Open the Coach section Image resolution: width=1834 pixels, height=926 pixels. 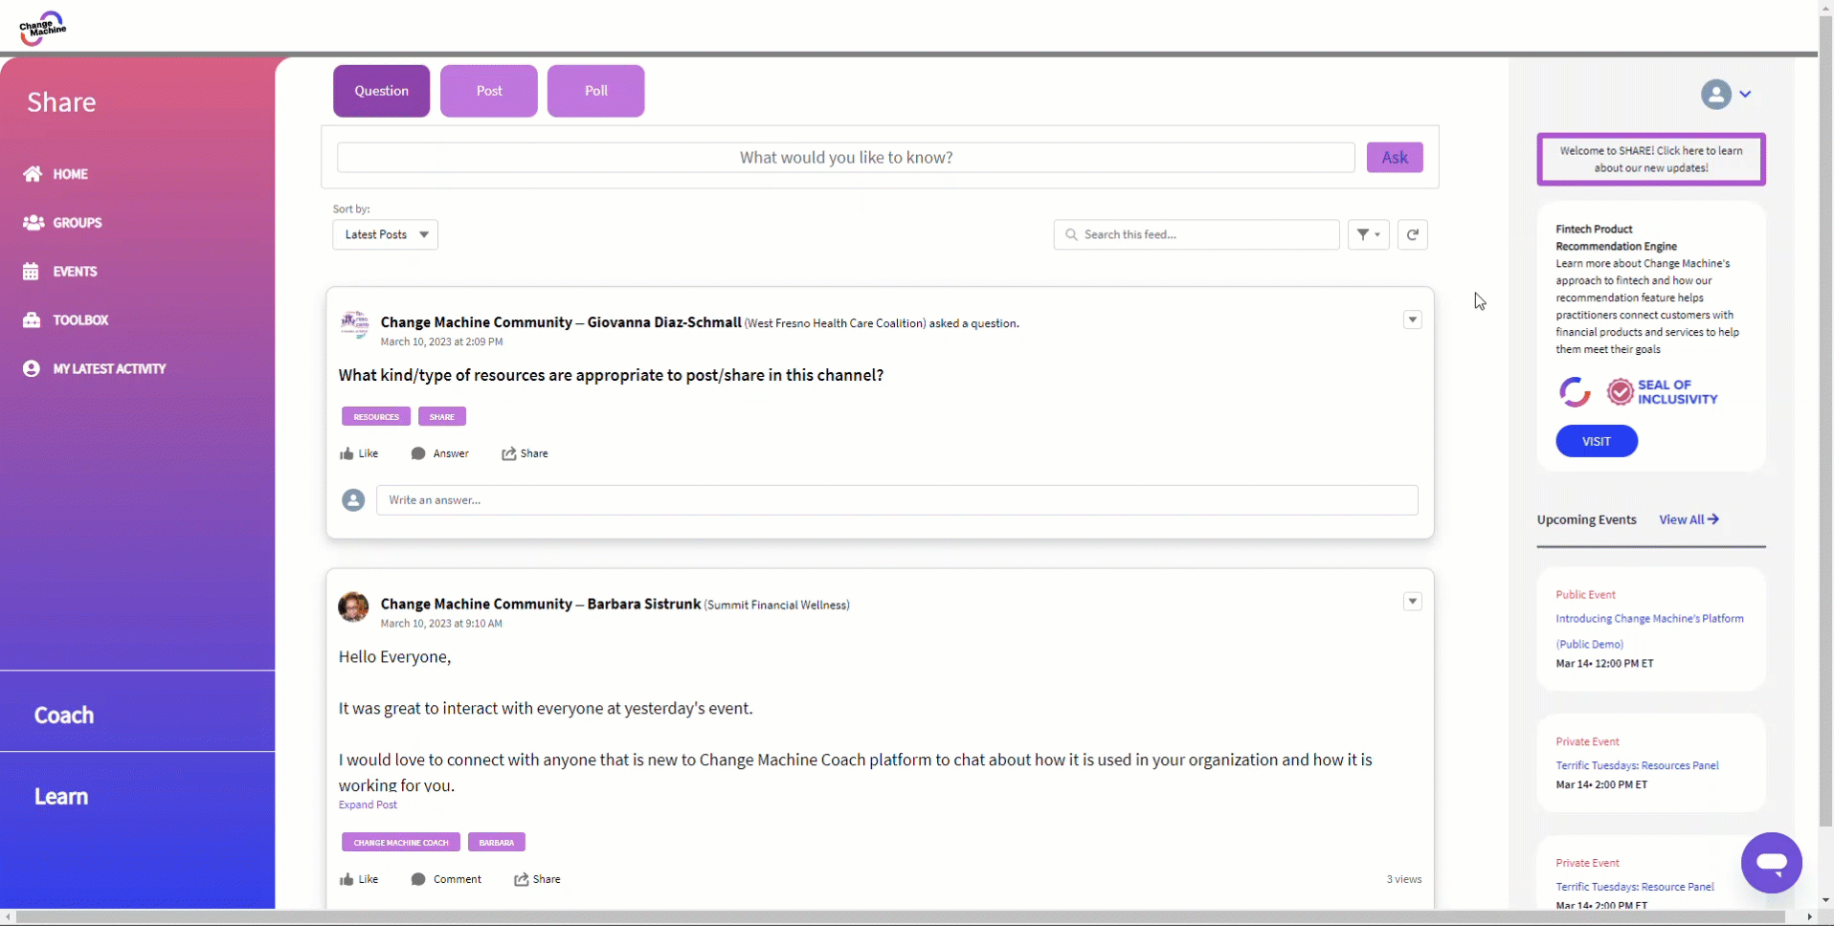[64, 716]
